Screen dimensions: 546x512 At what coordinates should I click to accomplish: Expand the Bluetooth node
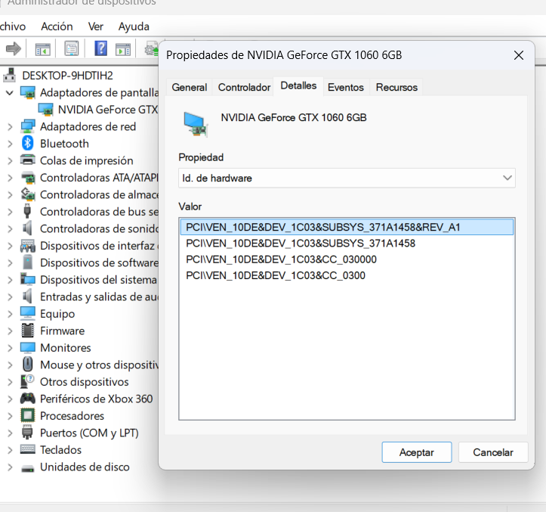pos(10,144)
